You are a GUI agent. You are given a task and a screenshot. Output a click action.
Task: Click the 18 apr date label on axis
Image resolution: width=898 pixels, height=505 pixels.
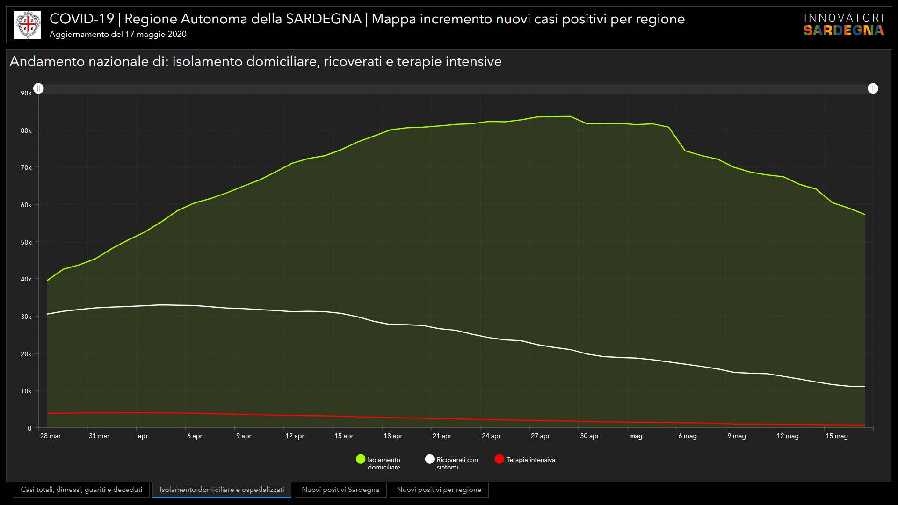[x=393, y=436]
